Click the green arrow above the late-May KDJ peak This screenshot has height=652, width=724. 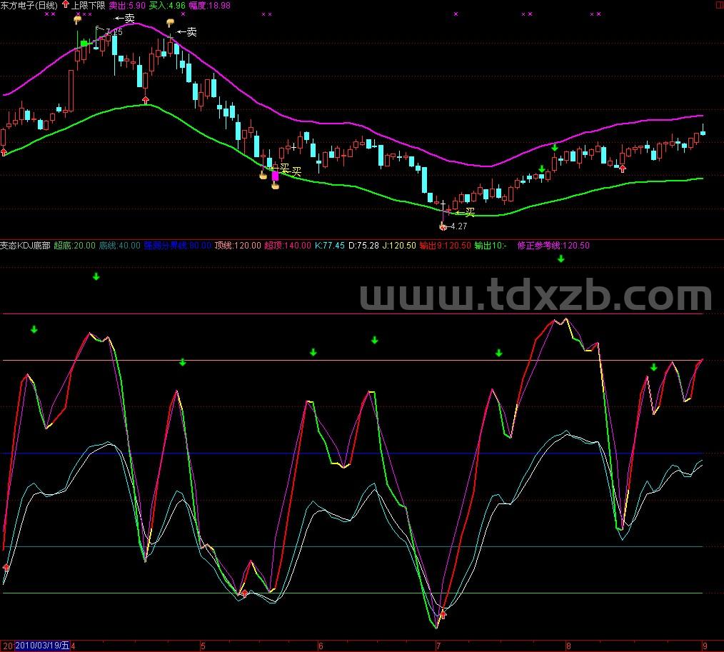[313, 353]
